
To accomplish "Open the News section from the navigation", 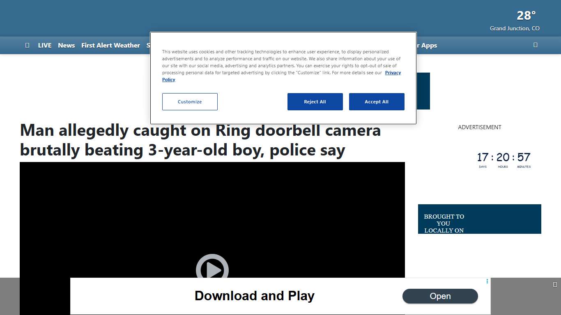I will coord(66,45).
